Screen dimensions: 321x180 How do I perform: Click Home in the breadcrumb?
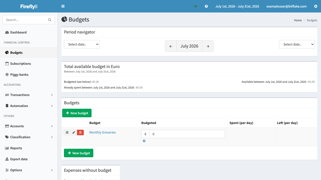(x=298, y=20)
